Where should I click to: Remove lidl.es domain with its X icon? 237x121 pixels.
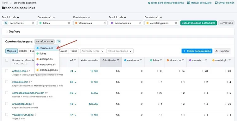(69, 23)
